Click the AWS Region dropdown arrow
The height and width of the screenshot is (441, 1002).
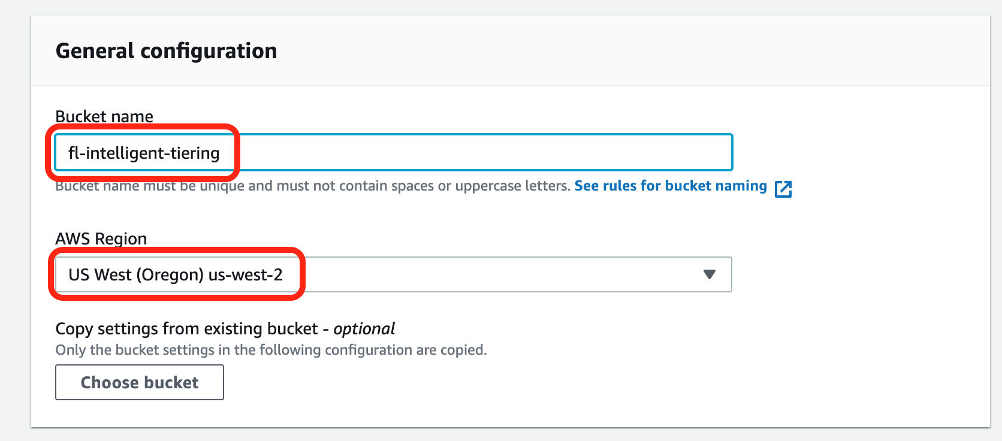pyautogui.click(x=710, y=274)
